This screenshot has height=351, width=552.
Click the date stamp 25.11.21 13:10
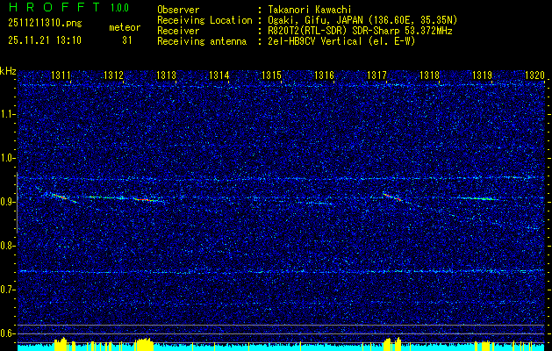(45, 40)
